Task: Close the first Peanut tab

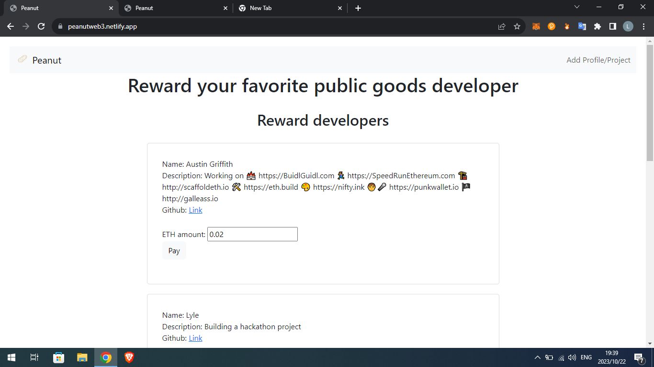Action: (111, 8)
